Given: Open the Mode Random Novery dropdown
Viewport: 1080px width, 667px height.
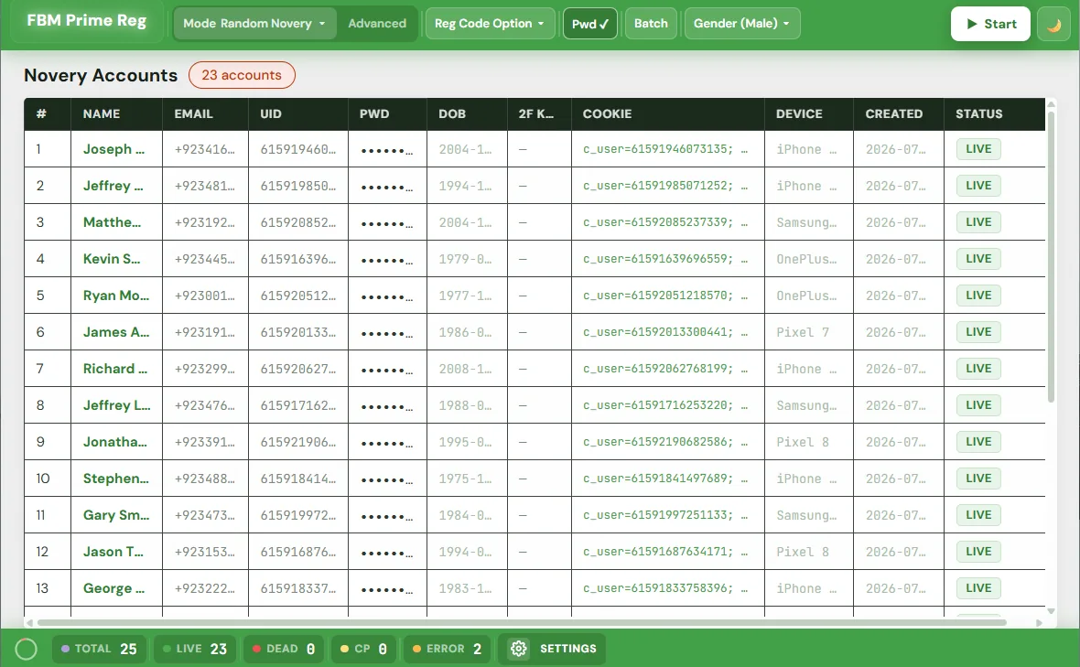Looking at the screenshot, I should [254, 24].
